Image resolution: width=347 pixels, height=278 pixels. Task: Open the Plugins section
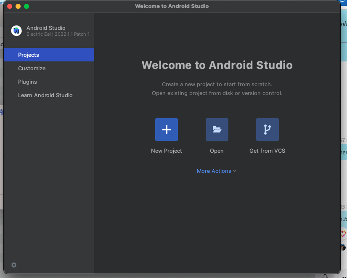coord(27,82)
